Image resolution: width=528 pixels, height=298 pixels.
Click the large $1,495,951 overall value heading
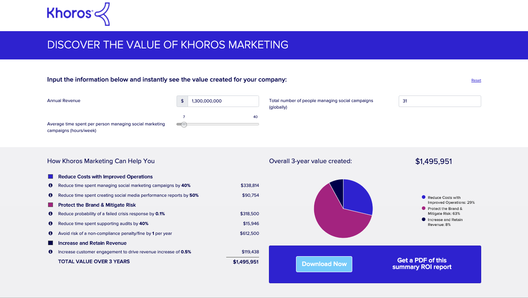coord(434,162)
